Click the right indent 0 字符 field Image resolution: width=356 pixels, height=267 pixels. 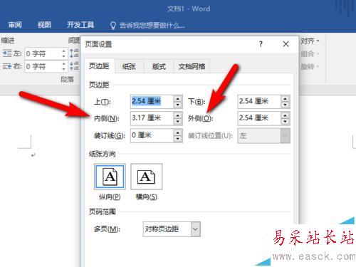click(x=43, y=66)
